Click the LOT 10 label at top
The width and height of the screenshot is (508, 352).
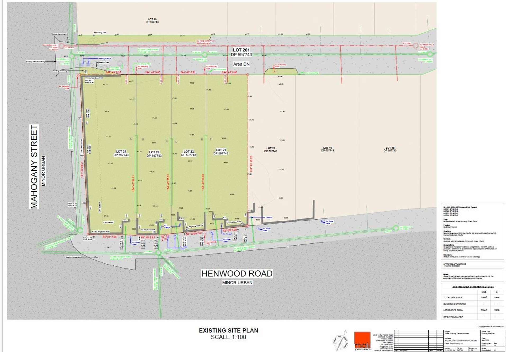coord(152,21)
